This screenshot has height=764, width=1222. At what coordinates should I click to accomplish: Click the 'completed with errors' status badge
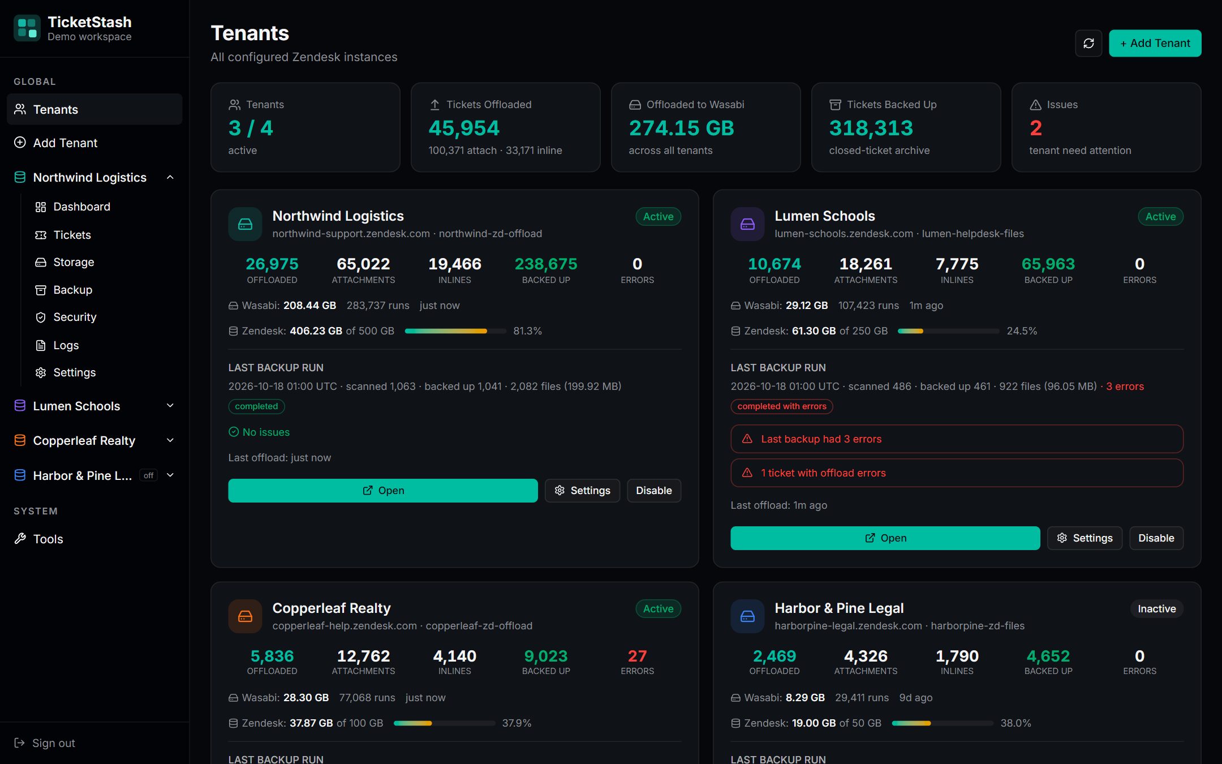pyautogui.click(x=781, y=406)
